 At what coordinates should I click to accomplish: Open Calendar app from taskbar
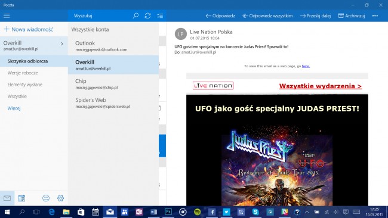coord(96,212)
